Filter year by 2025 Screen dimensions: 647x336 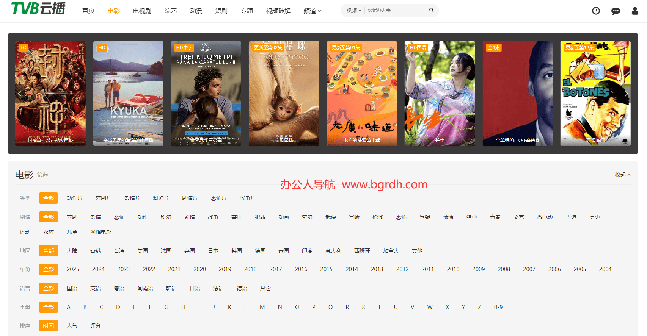pos(73,269)
